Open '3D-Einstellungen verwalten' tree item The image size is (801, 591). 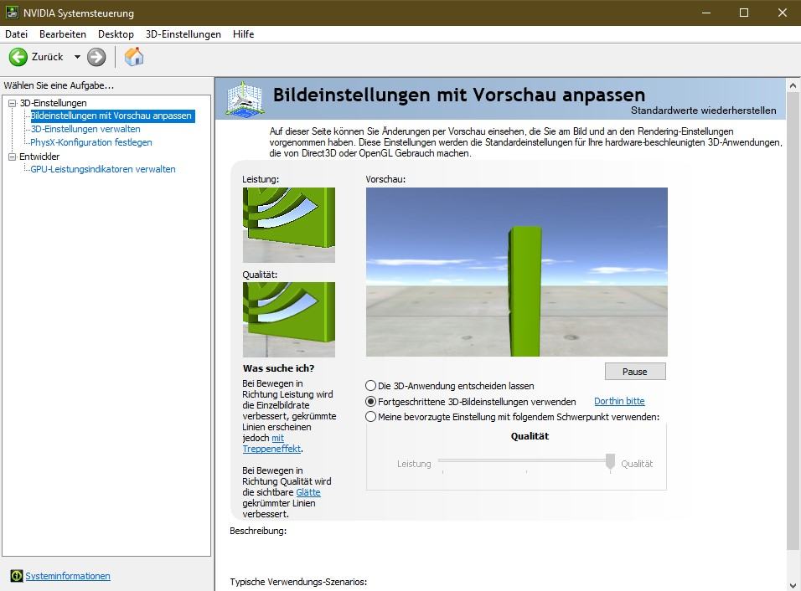point(85,129)
